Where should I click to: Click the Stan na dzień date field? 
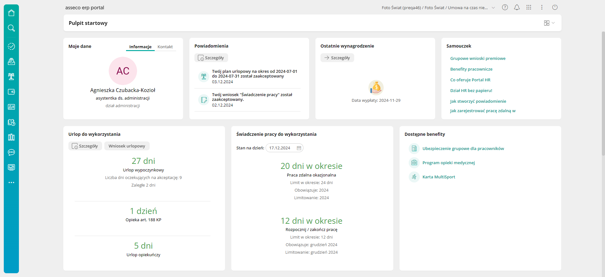[x=285, y=148]
